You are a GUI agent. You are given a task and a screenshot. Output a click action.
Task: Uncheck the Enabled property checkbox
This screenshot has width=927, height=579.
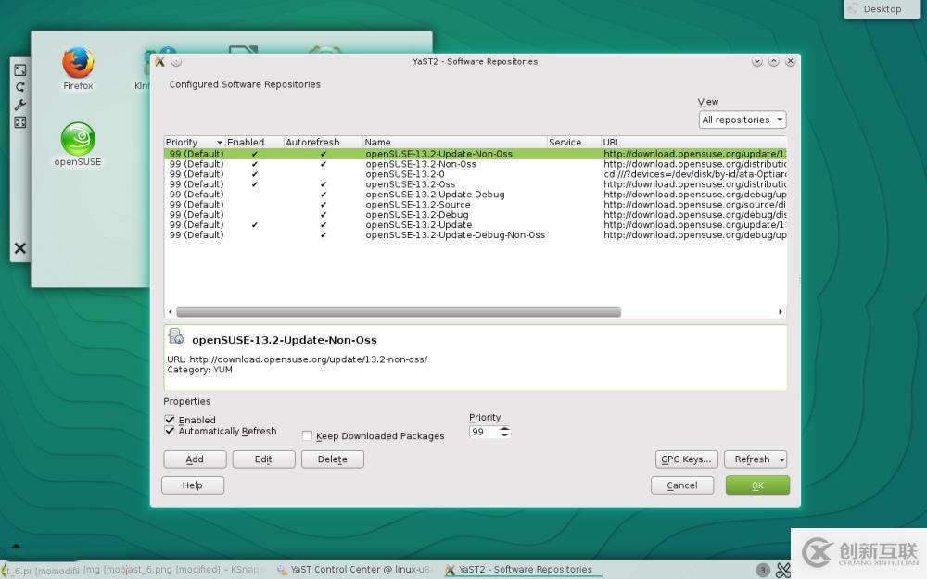point(170,420)
